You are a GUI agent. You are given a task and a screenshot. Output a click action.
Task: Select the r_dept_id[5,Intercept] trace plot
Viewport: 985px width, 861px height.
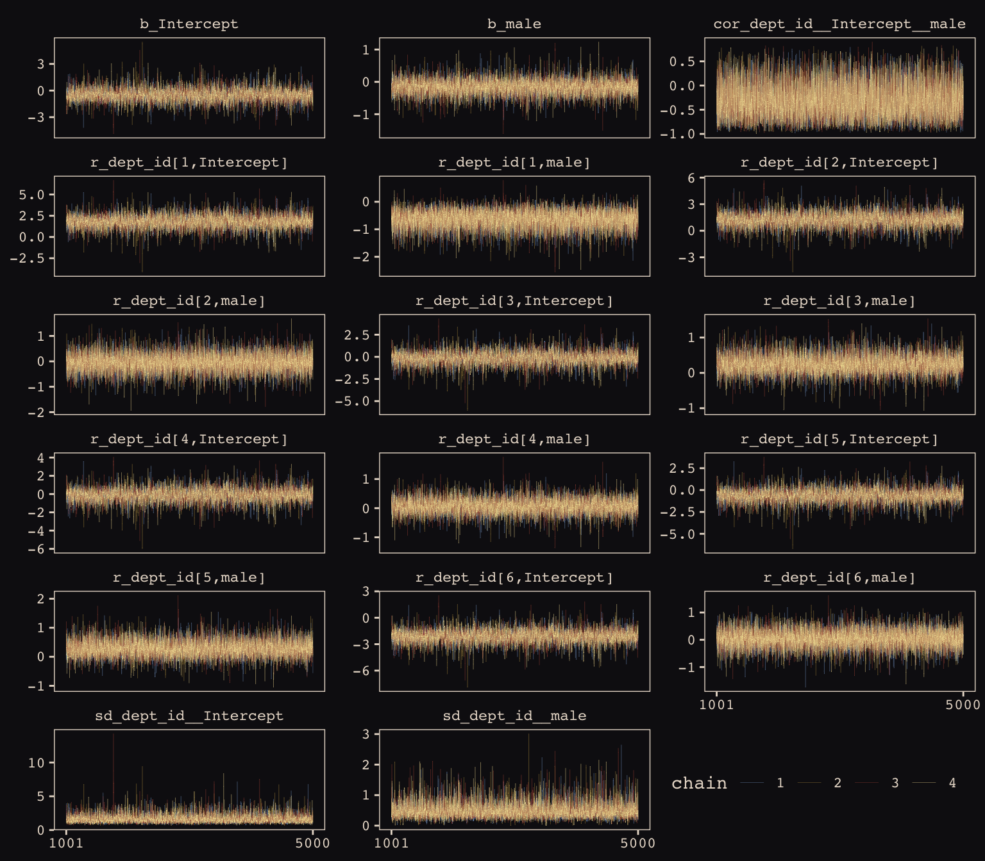point(839,503)
